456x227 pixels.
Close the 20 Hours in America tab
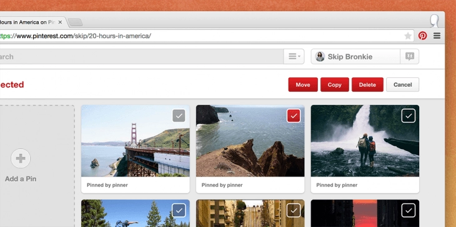(x=60, y=22)
